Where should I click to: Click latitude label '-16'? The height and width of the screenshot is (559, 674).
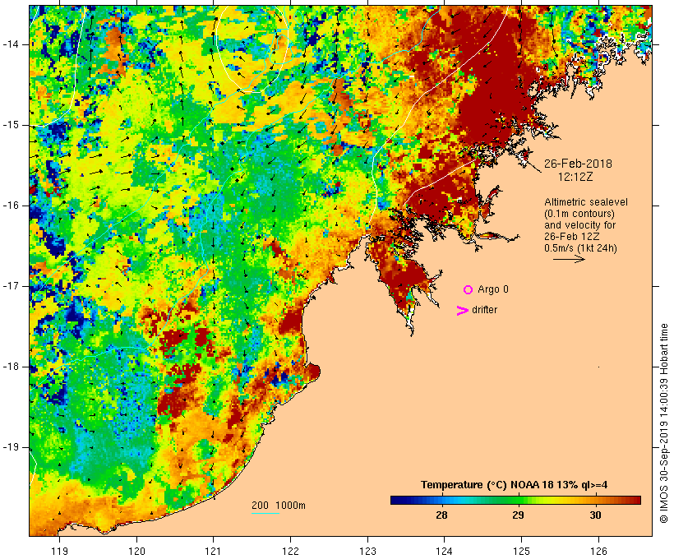tap(11, 206)
